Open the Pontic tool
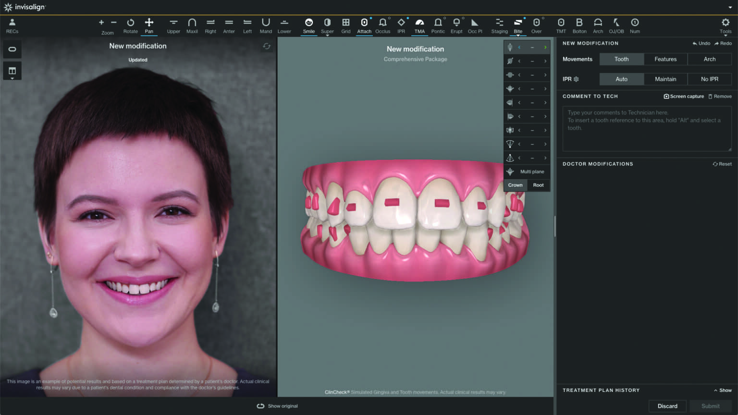Image resolution: width=738 pixels, height=415 pixels. point(438,25)
